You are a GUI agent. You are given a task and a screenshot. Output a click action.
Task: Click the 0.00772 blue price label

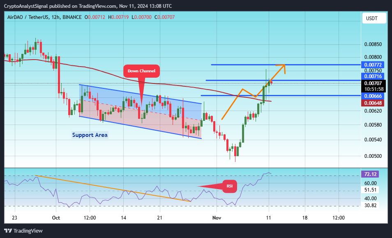tap(373, 65)
